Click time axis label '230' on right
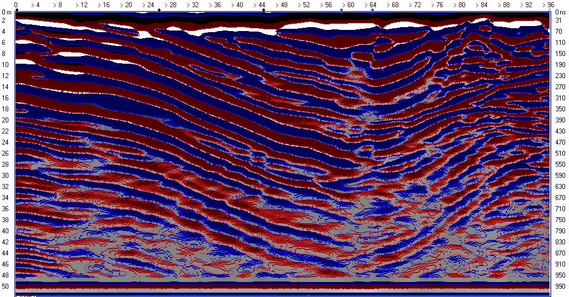 tap(560, 76)
